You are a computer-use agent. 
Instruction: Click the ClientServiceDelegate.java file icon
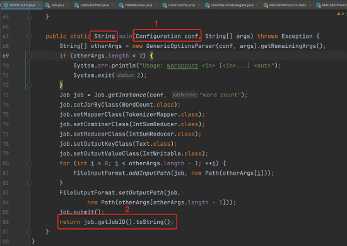point(207,5)
